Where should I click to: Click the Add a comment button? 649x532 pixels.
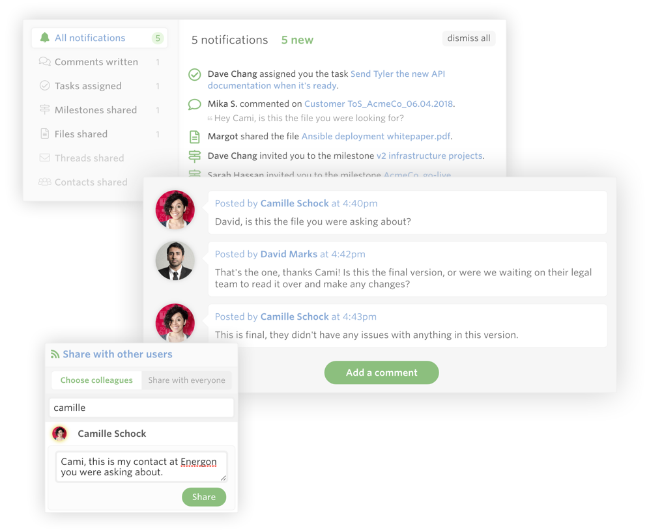tap(381, 372)
